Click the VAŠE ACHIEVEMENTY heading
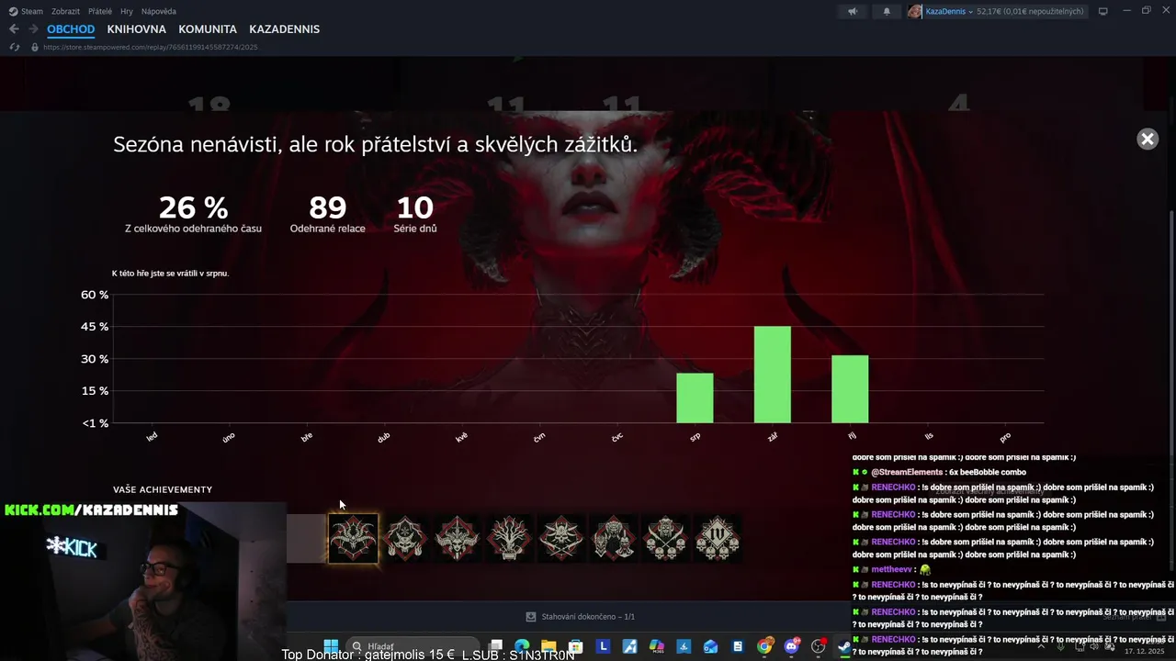 (x=163, y=489)
